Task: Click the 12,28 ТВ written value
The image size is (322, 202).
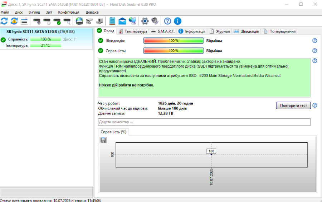Action: (x=165, y=113)
